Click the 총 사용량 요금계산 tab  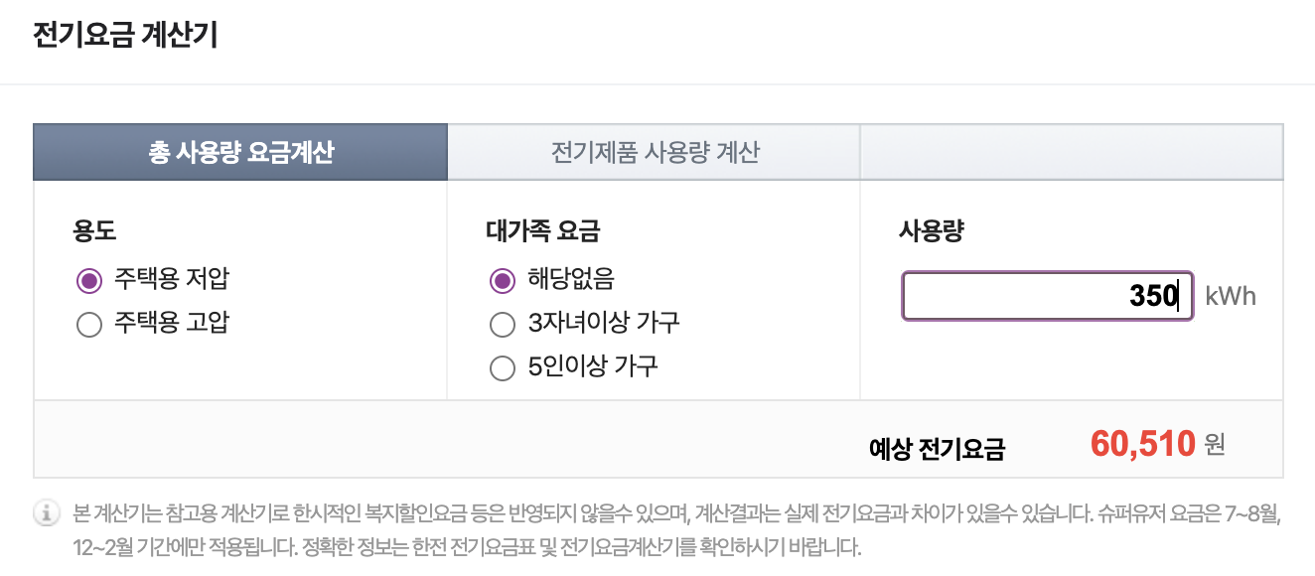coord(238,151)
